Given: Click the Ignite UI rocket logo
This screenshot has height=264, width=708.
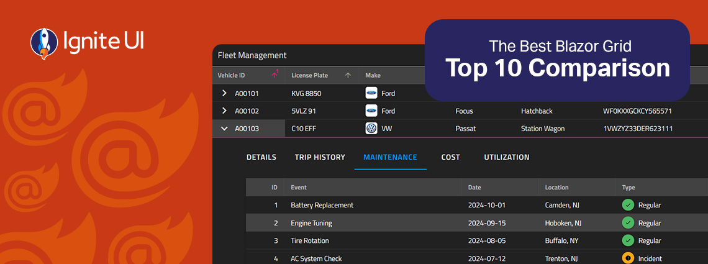Looking at the screenshot, I should (44, 43).
